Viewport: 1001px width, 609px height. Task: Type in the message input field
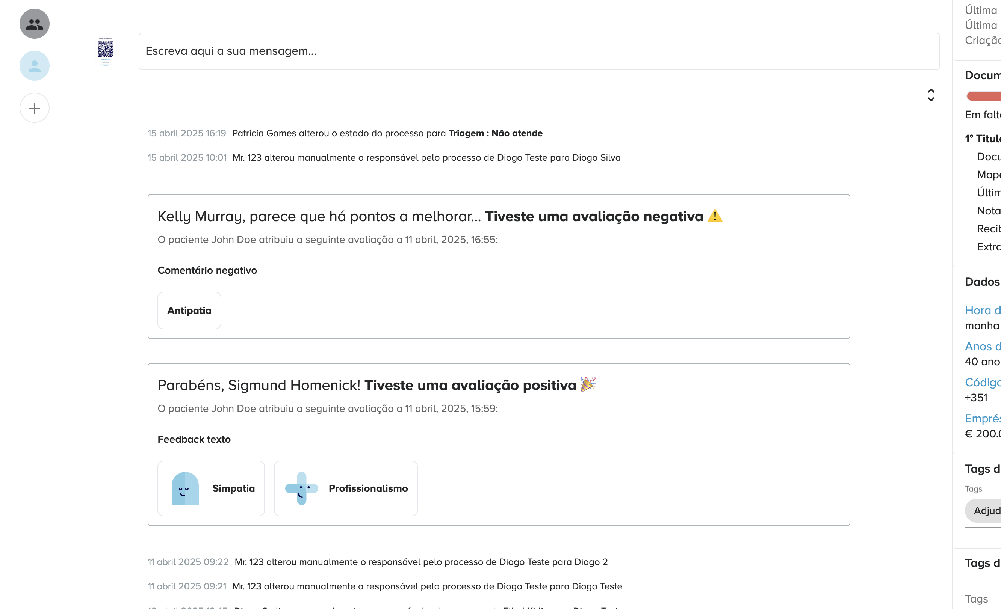(x=539, y=51)
